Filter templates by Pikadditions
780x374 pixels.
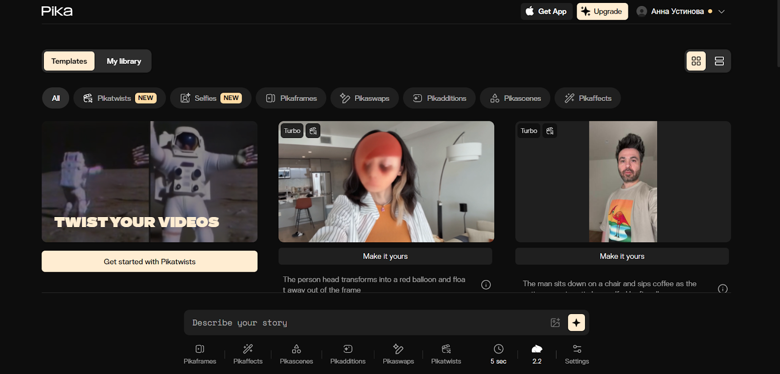[x=439, y=98]
